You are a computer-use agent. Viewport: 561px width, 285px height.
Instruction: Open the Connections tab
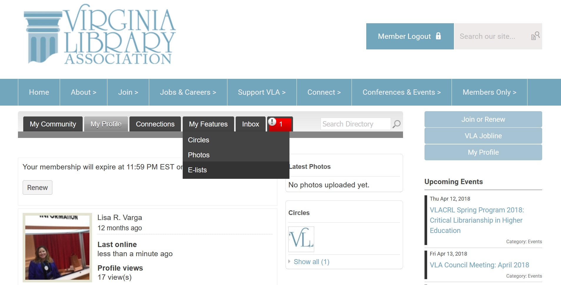[x=155, y=124]
